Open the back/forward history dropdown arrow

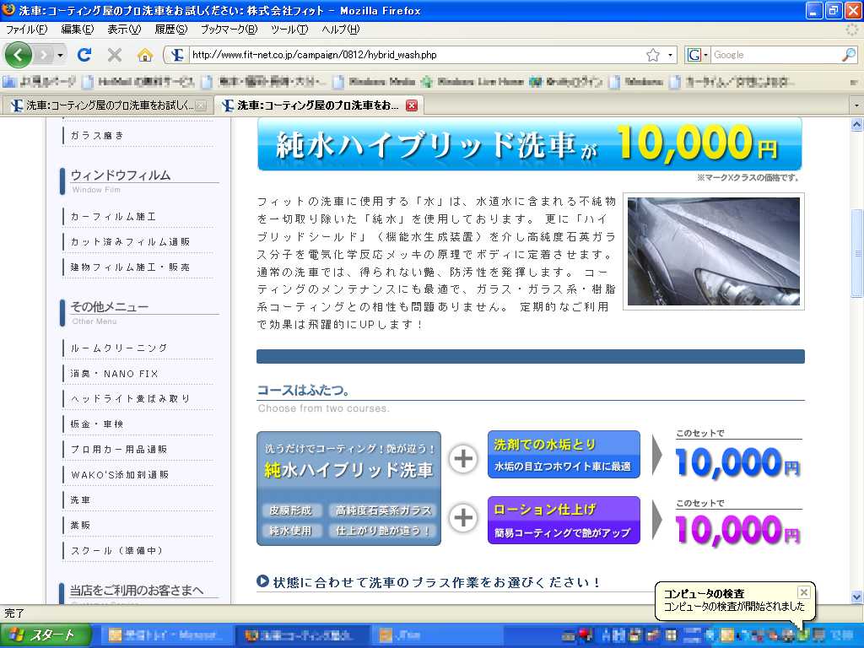coord(60,55)
